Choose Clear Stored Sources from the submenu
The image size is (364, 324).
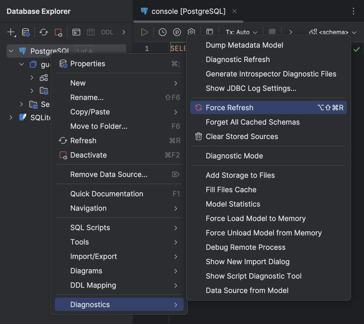pos(242,137)
